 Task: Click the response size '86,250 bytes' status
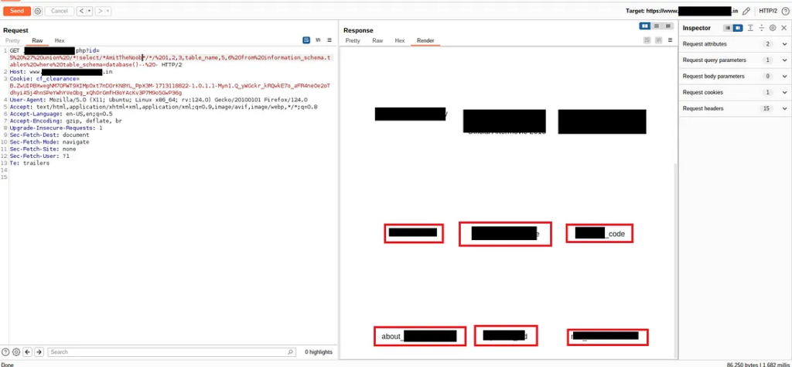742,365
